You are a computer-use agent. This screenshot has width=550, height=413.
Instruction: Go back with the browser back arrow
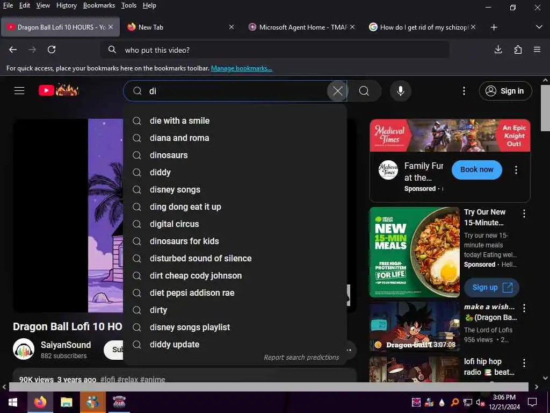click(13, 50)
